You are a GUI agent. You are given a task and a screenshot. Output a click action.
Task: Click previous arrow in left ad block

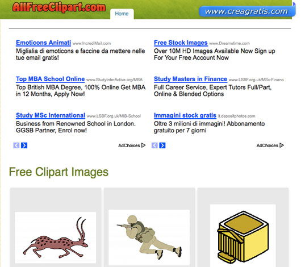(16, 145)
